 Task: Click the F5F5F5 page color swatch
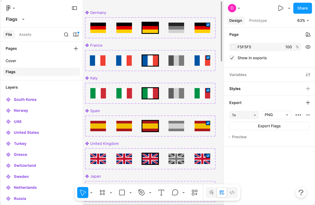[233, 47]
